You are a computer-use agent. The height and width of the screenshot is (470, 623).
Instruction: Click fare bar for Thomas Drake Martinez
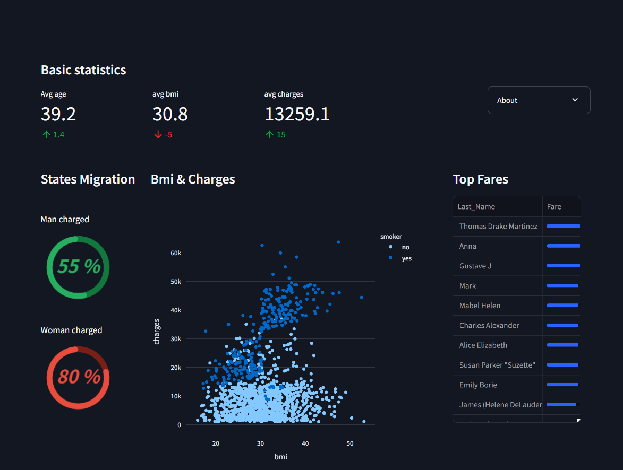point(563,226)
